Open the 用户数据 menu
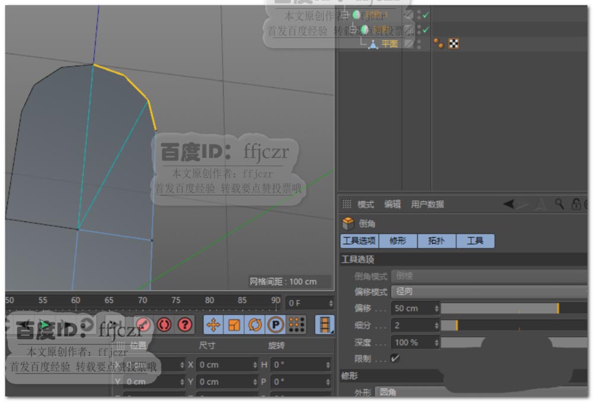593x402 pixels. pos(428,204)
